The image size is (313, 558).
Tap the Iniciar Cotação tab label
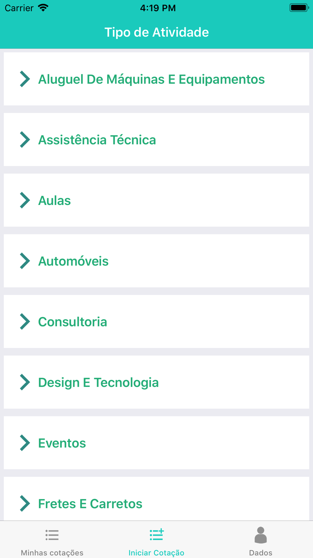(x=156, y=553)
